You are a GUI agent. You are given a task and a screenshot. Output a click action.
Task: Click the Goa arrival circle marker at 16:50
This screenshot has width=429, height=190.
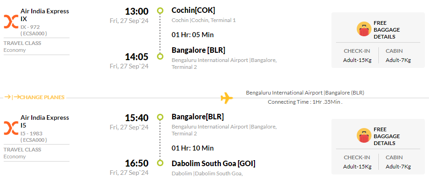[x=160, y=163]
